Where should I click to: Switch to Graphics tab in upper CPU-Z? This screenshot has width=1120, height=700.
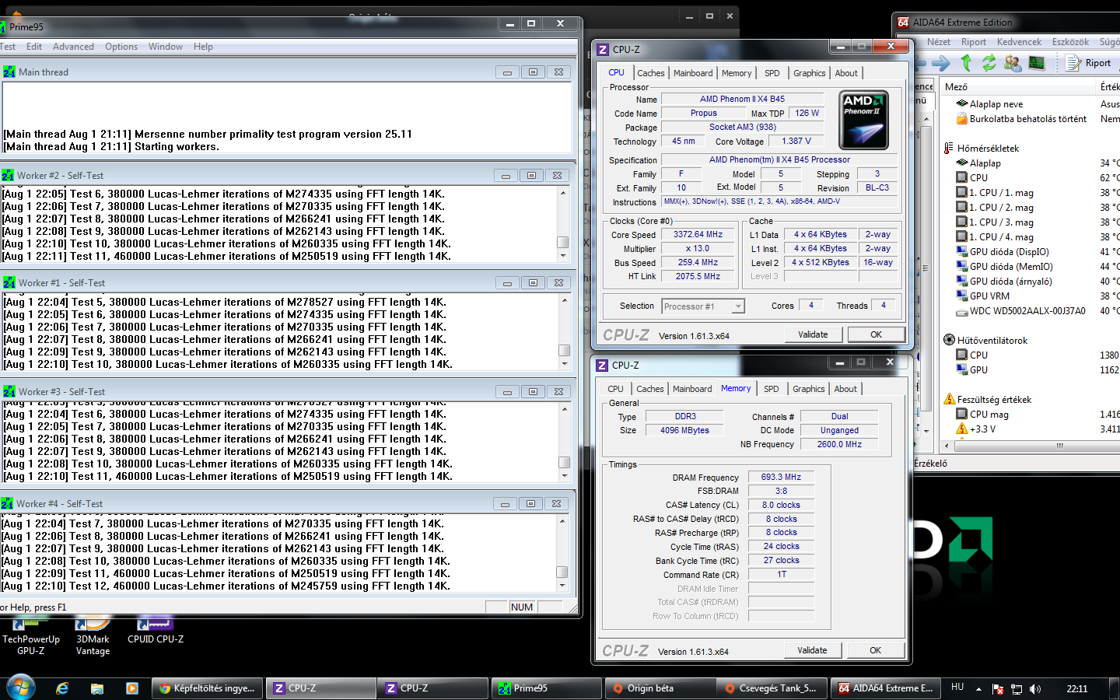(x=810, y=73)
